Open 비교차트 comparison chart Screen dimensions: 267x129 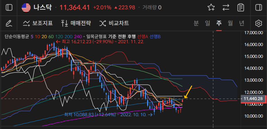114,23
